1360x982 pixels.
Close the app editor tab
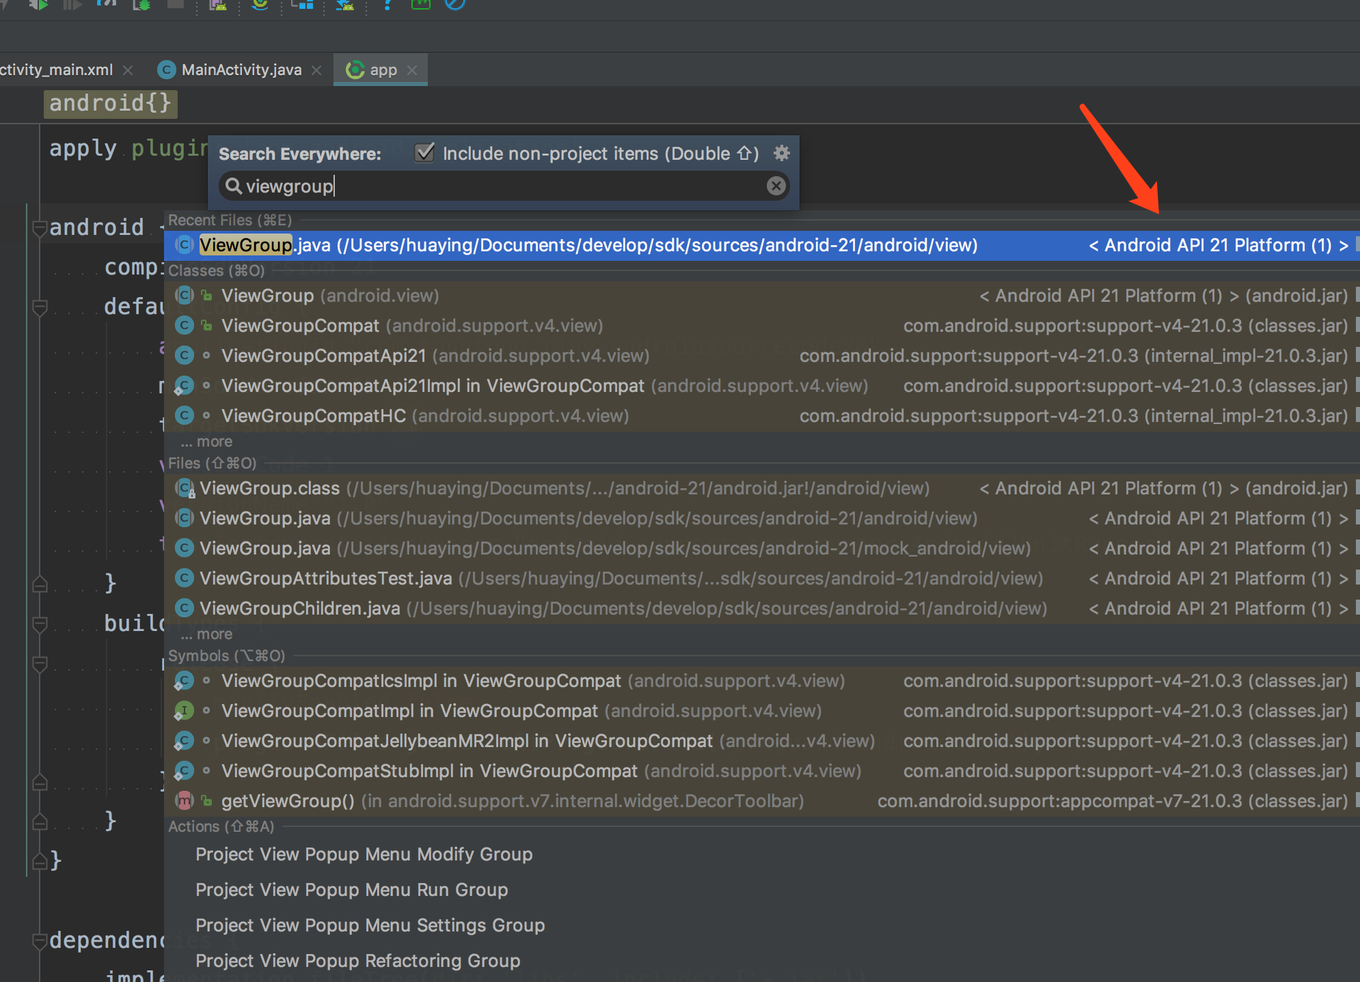pos(412,70)
